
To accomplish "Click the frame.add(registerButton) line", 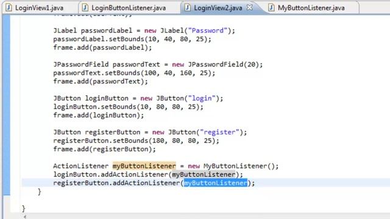I will click(x=104, y=149).
